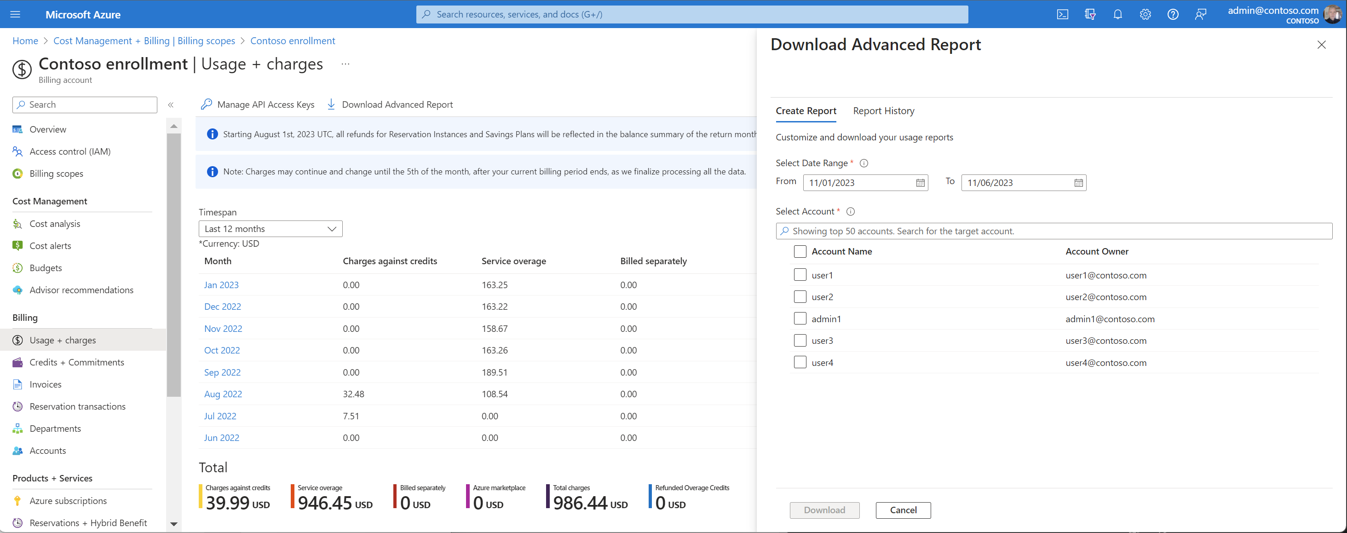Toggle the Account Name select-all checkbox
This screenshot has width=1347, height=533.
tap(800, 251)
